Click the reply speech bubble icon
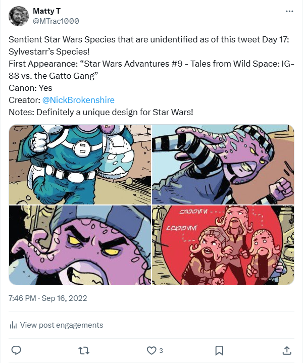 tap(16, 350)
